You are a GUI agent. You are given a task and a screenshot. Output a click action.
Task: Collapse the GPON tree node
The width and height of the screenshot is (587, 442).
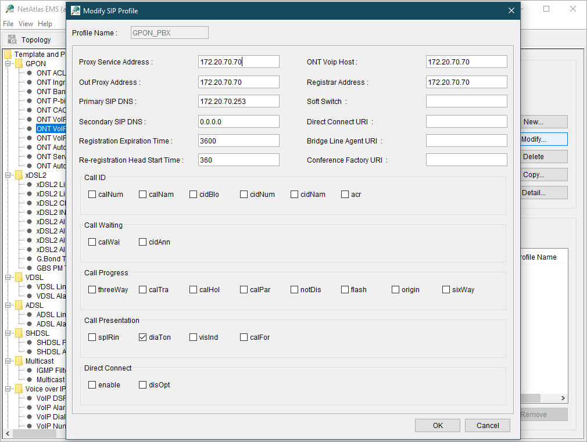point(9,64)
